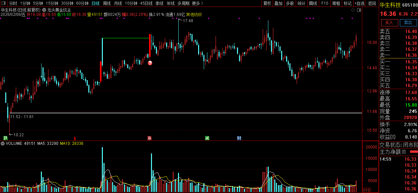Switch to 15分钟 period
The width and height of the screenshot is (418, 193).
click(x=52, y=3)
